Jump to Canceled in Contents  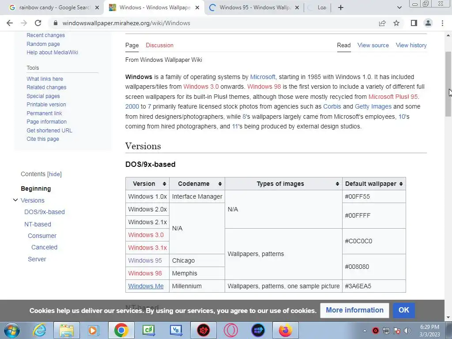point(45,247)
